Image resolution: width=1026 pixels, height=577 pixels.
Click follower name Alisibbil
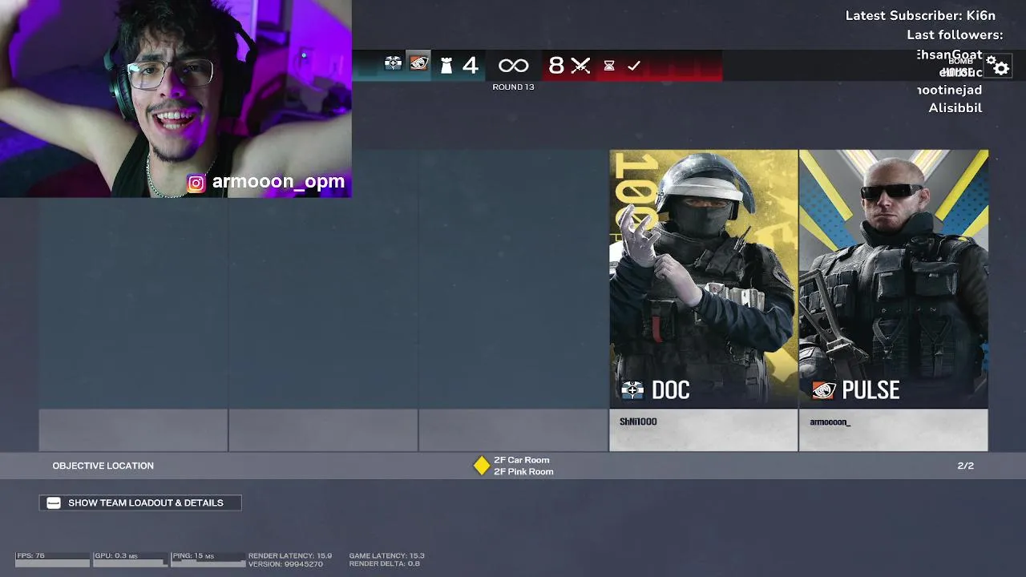[955, 107]
